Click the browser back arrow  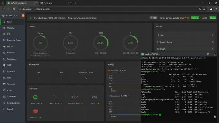coord(3,9)
